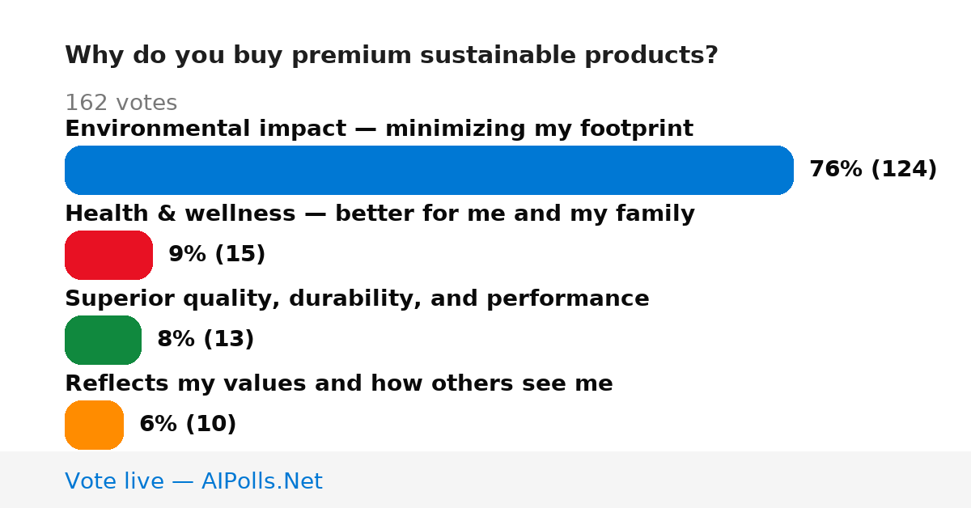Screen dimensions: 971x508
Task: Click the 6% (10) result text
Action: tap(188, 425)
